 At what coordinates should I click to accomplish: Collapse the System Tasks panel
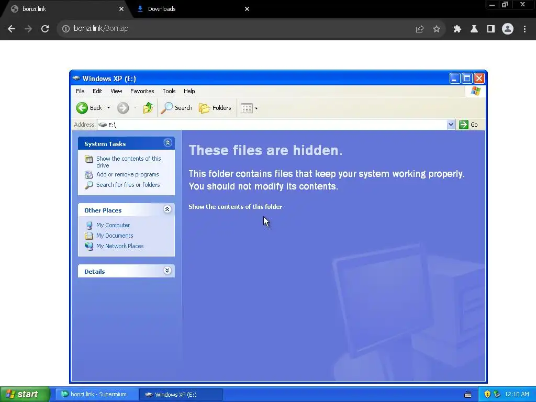[x=167, y=143]
